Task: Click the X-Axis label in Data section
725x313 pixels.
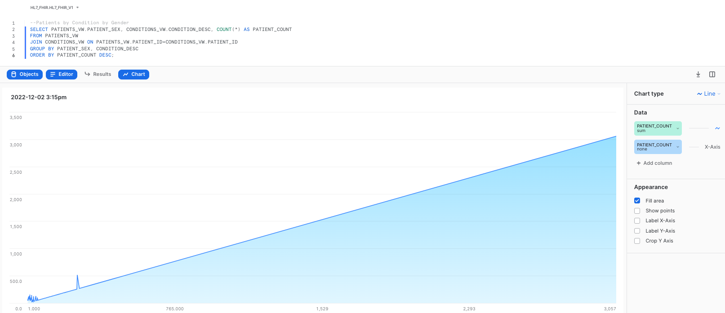Action: point(712,147)
